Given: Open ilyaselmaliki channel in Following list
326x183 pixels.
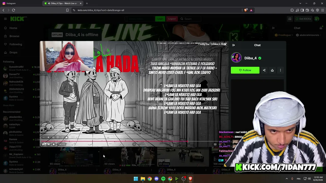Looking at the screenshot, I should 21,68.
